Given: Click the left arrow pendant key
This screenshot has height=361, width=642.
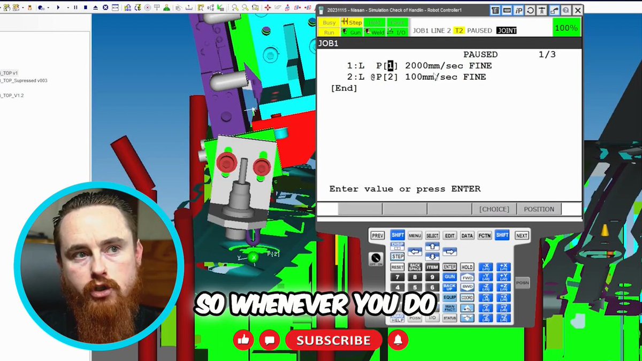Looking at the screenshot, I should 415,252.
